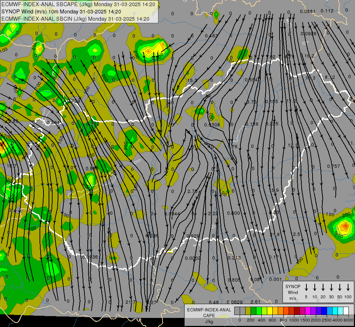Click the dark green CAPE legend swatch

(x=253, y=311)
